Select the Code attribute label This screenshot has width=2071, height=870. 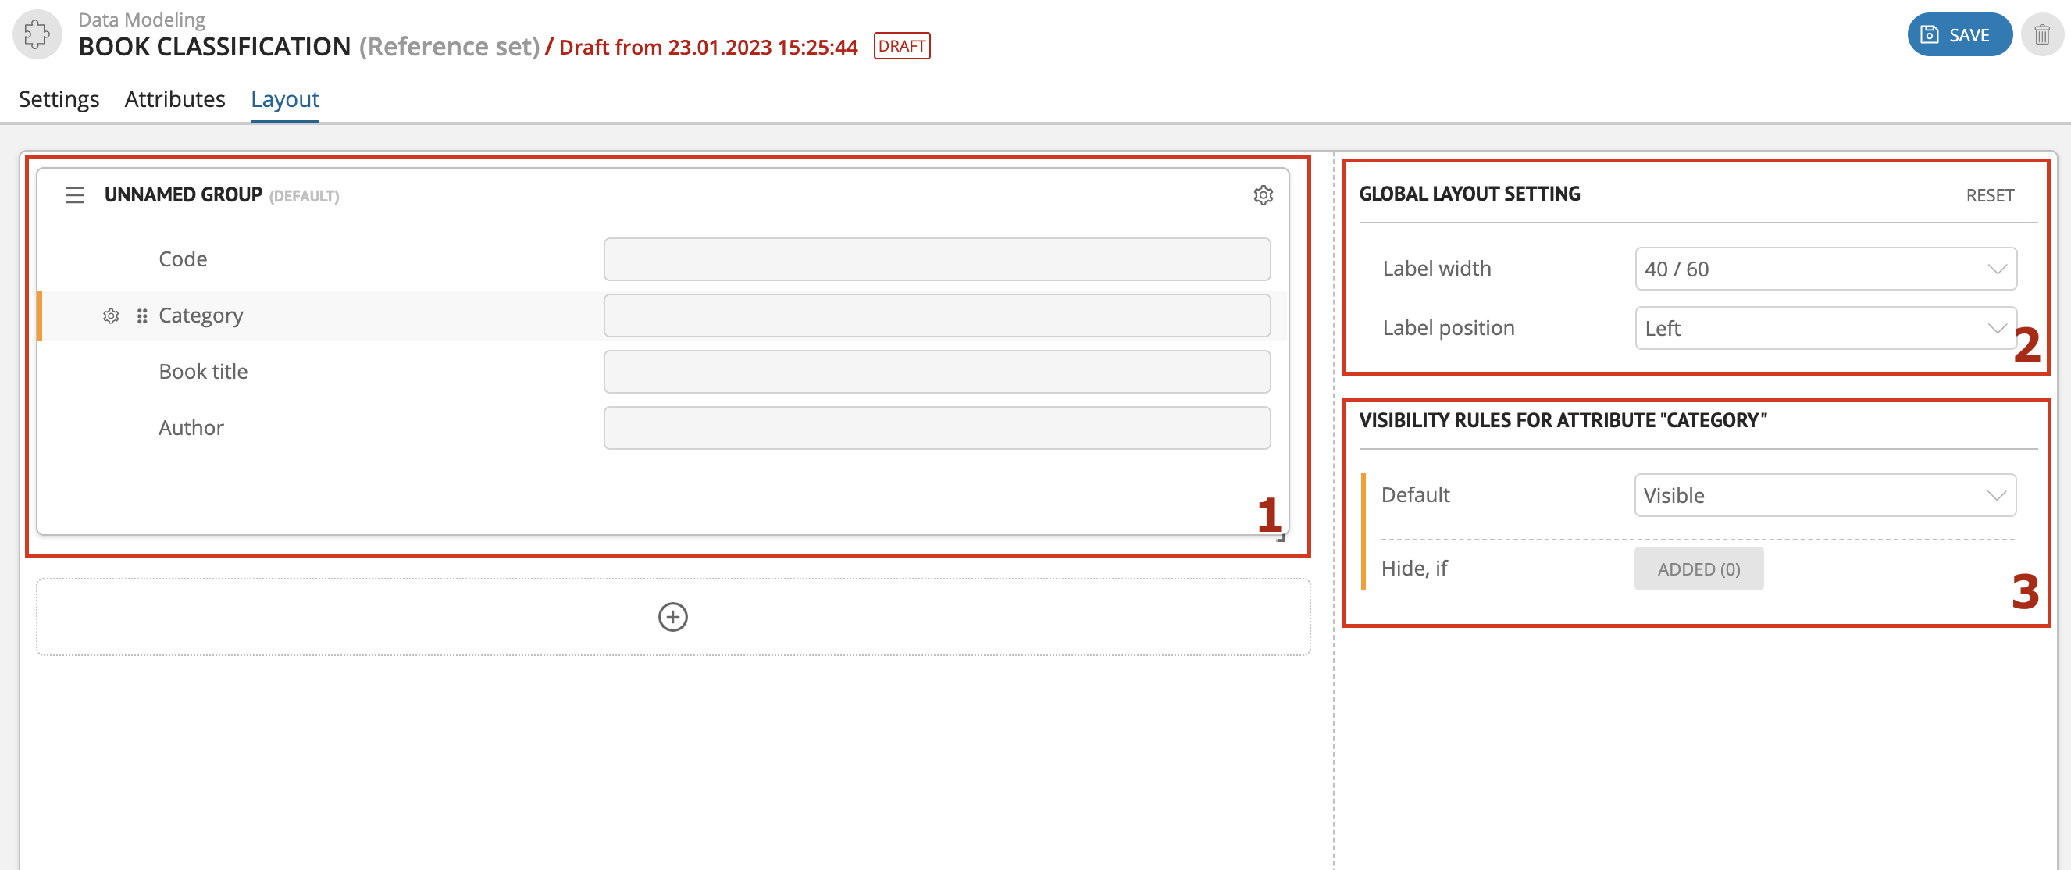click(x=183, y=259)
